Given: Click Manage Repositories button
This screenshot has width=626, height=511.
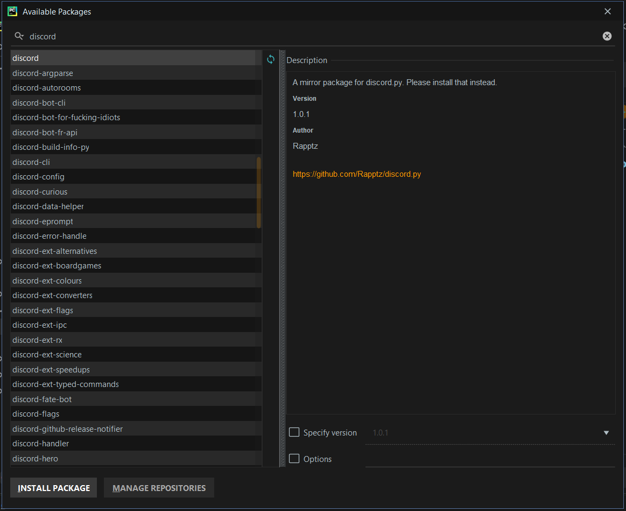Looking at the screenshot, I should pos(159,488).
